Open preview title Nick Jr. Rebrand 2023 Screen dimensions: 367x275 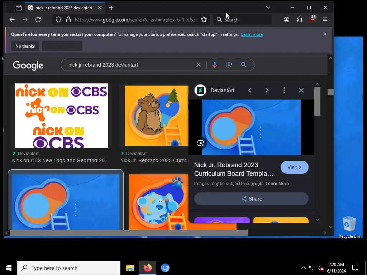pyautogui.click(x=234, y=169)
